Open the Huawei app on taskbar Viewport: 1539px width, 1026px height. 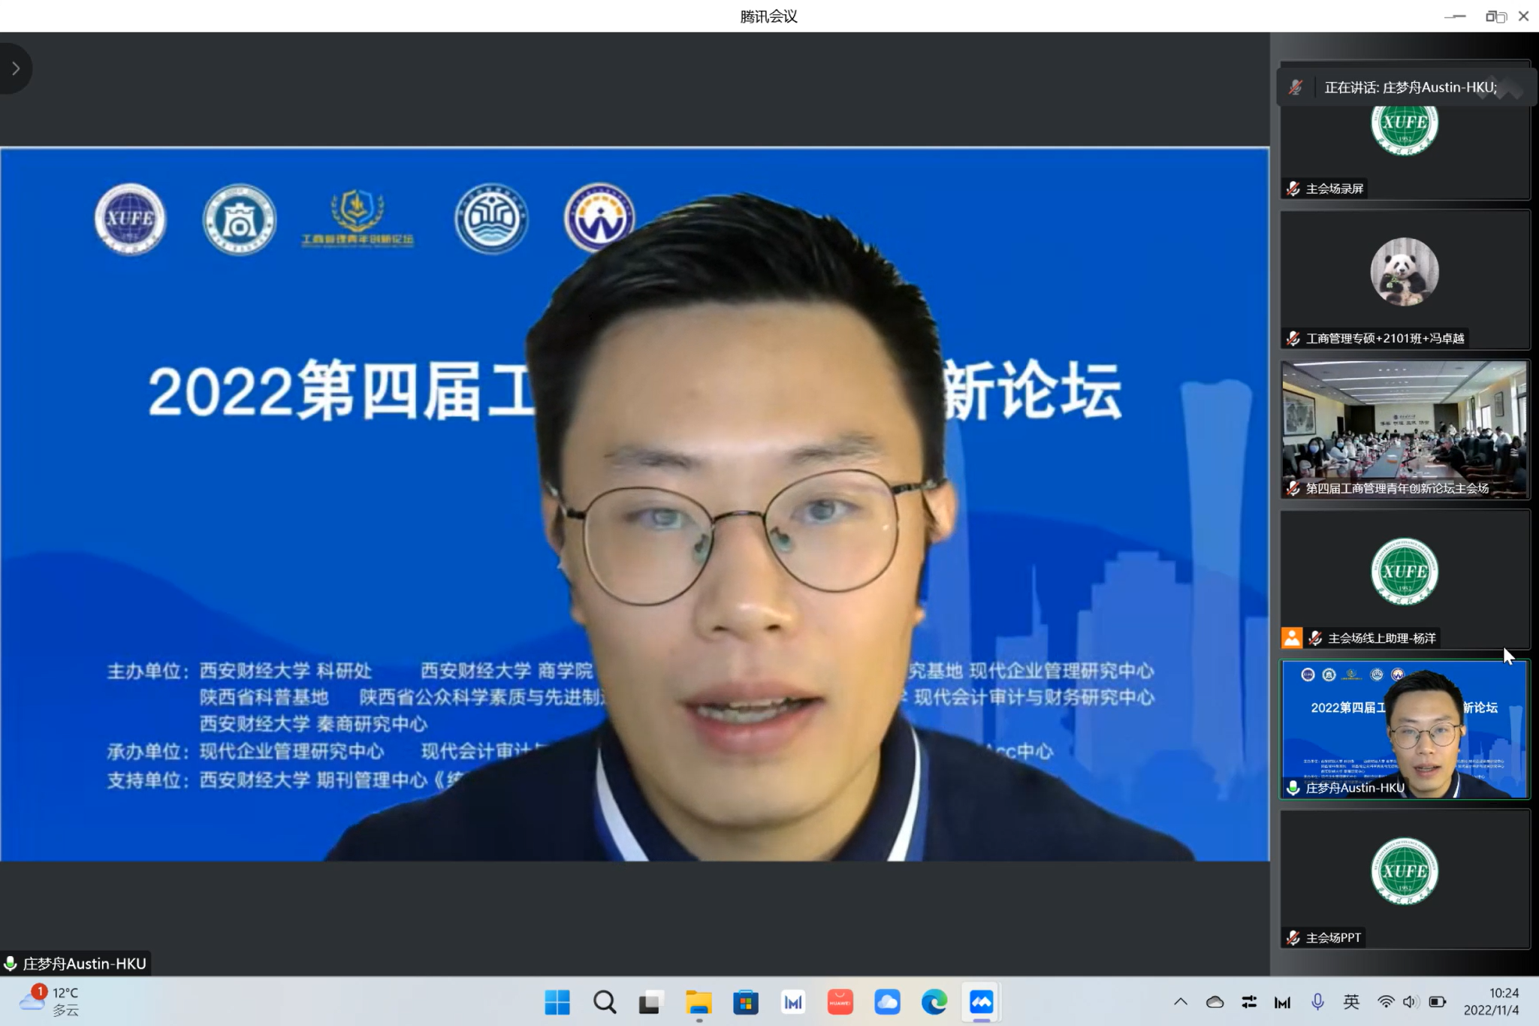point(840,1002)
